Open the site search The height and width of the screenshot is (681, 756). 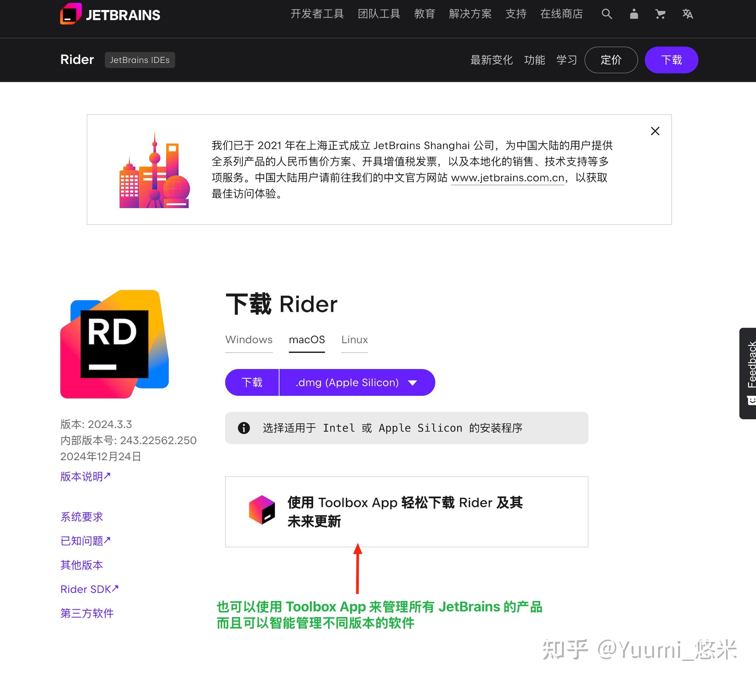(x=607, y=14)
